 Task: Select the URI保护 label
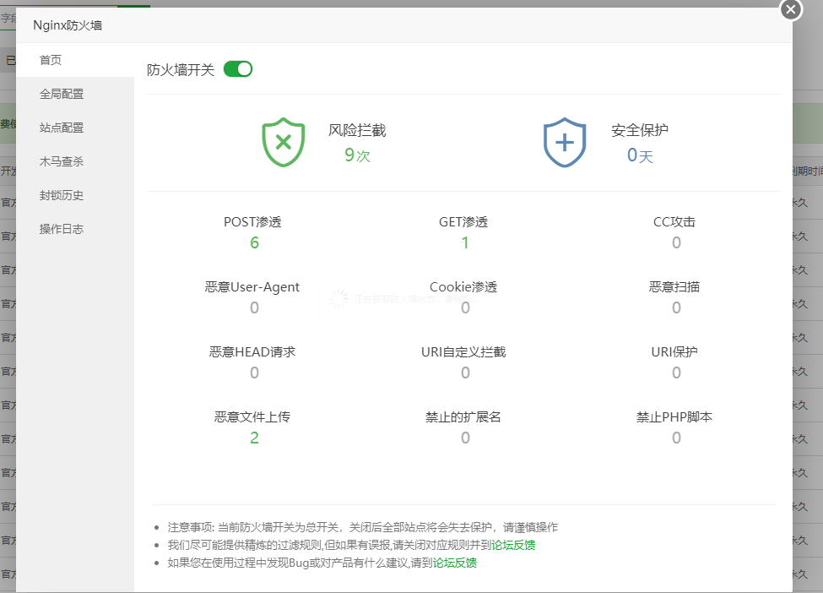[674, 352]
